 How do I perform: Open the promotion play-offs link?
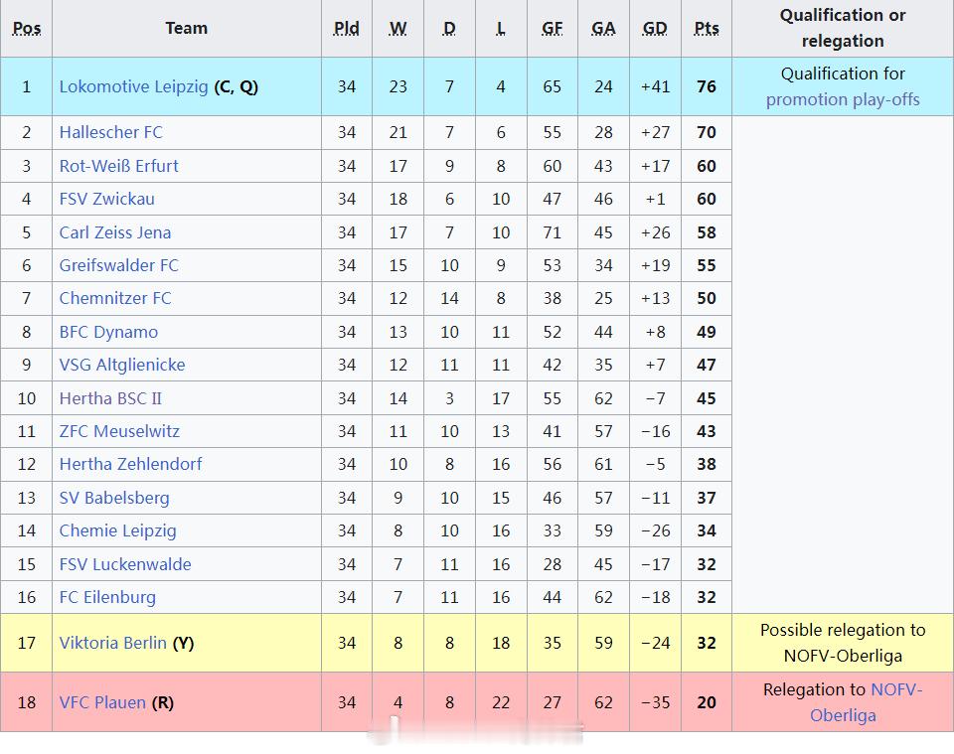843,99
